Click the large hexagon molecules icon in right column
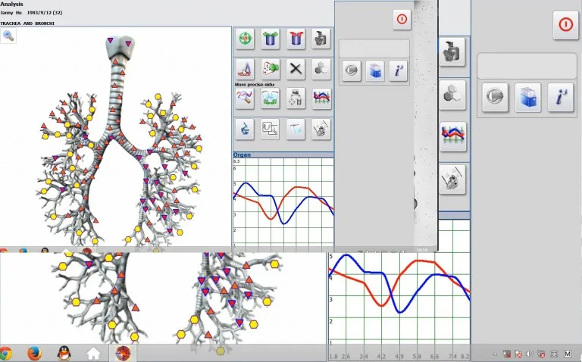 click(x=453, y=95)
